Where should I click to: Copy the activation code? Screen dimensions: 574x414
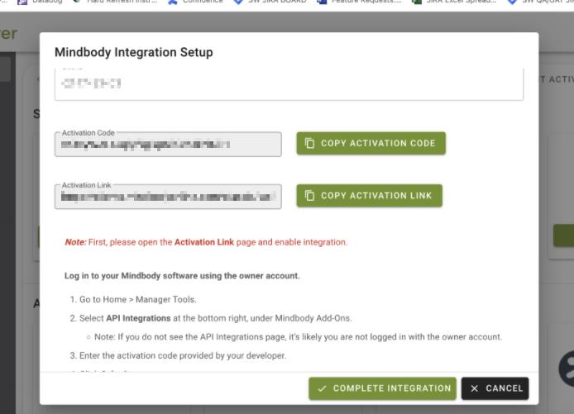(371, 143)
